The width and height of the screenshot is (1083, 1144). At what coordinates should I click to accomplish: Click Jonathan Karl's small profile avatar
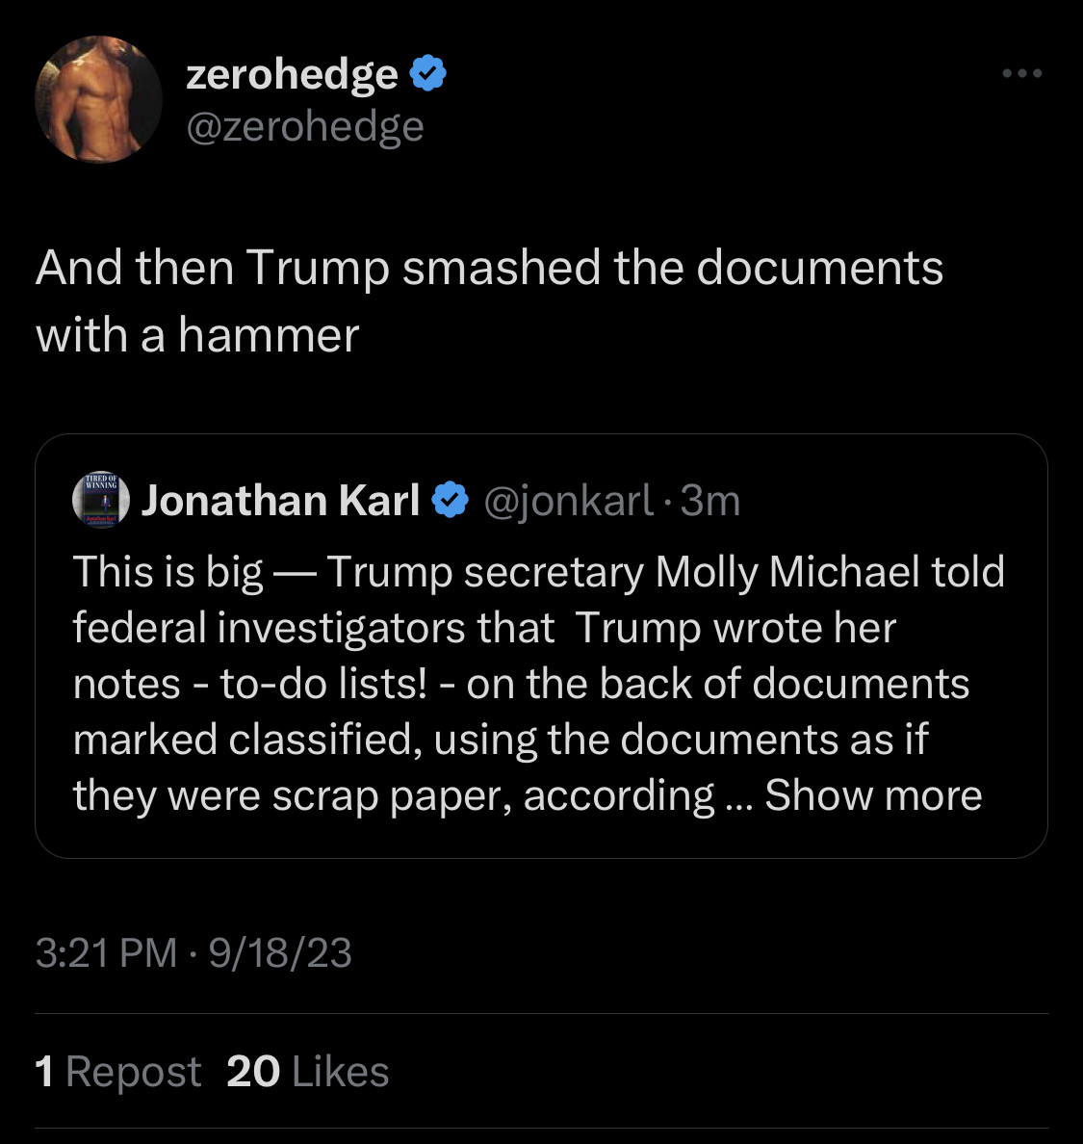point(100,501)
